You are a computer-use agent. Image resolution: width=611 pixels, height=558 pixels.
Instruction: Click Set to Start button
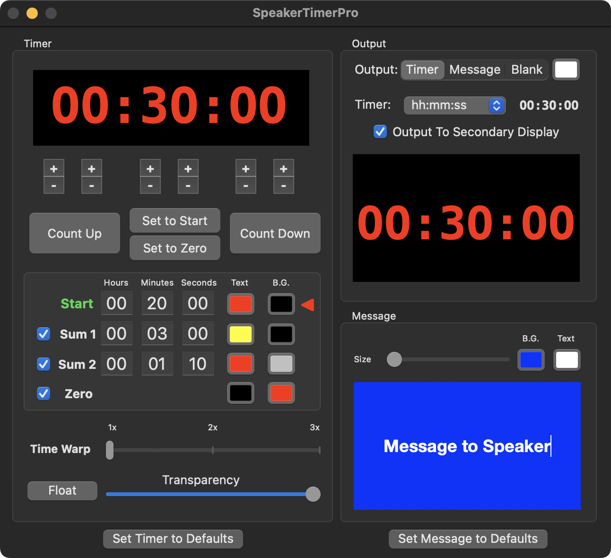pyautogui.click(x=175, y=220)
